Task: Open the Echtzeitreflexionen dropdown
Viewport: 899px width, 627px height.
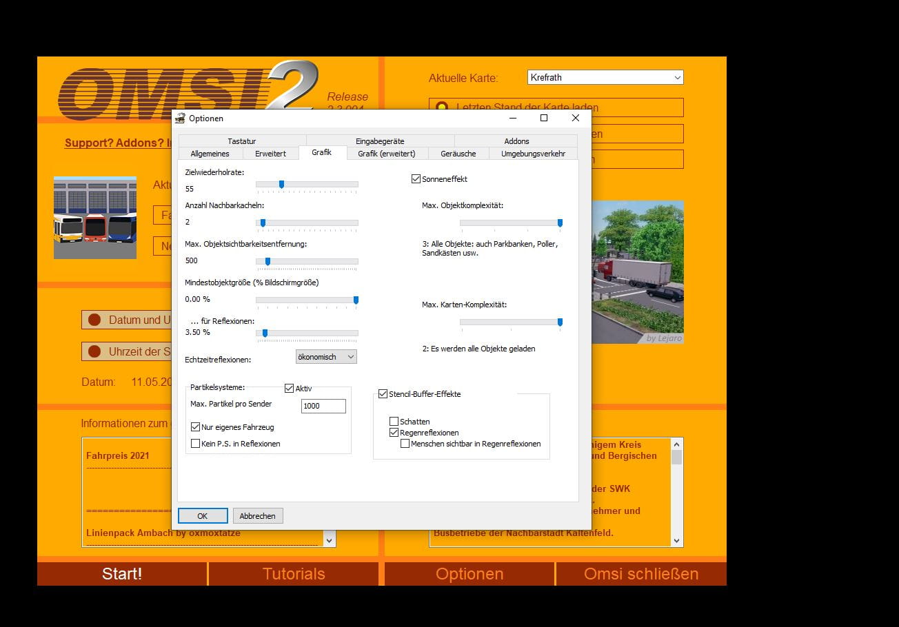Action: (326, 357)
